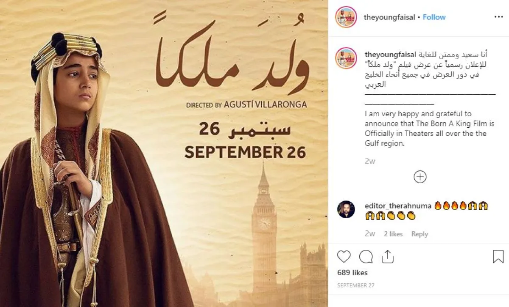Click the Born A King movie poster image
Viewport: 509px width, 307px height.
pyautogui.click(x=164, y=153)
